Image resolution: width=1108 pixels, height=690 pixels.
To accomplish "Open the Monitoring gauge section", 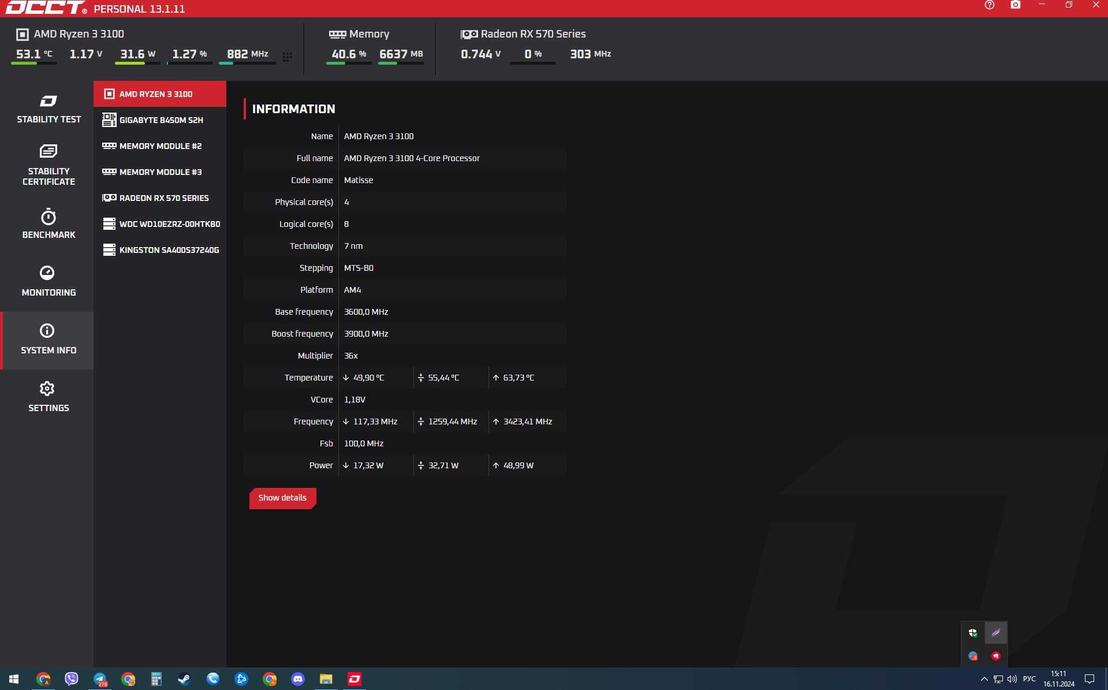I will click(x=49, y=281).
